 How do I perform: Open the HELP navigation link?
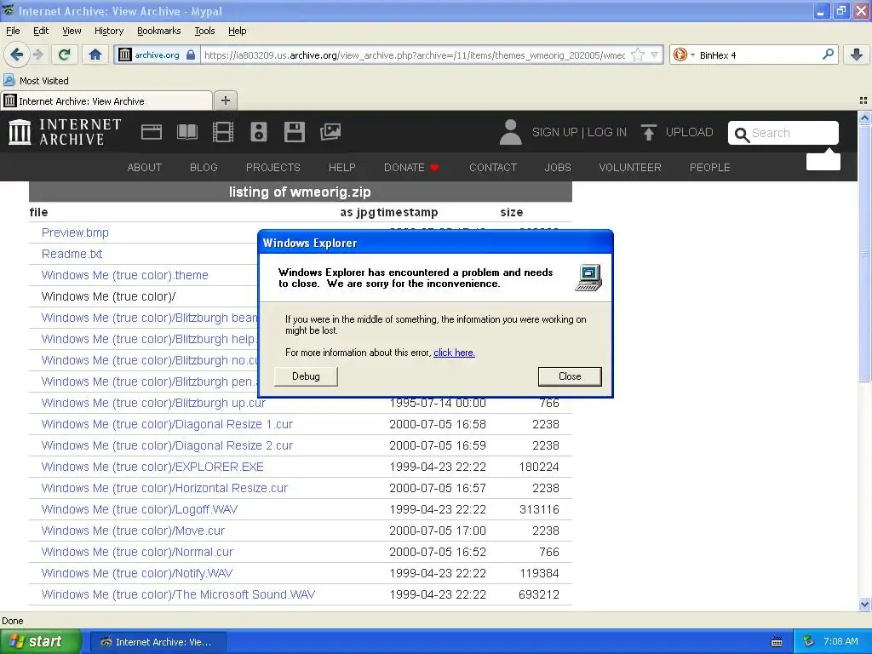coord(342,168)
